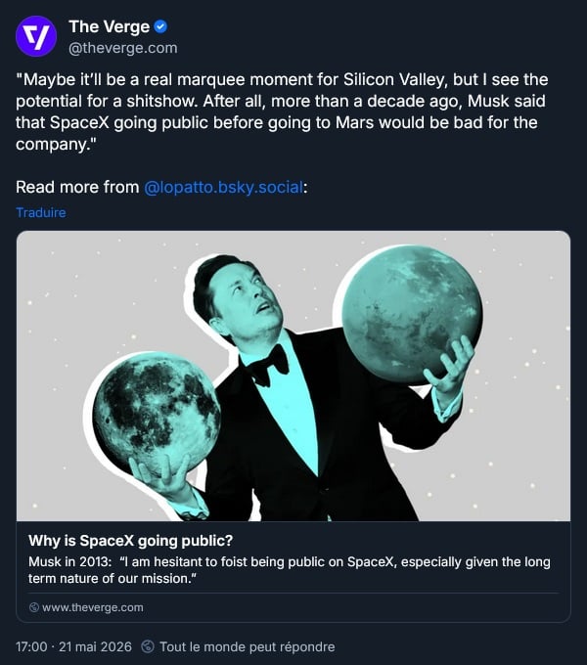Click the "Musk in 2013" card description
Screen dimensions: 587x665
pos(290,570)
